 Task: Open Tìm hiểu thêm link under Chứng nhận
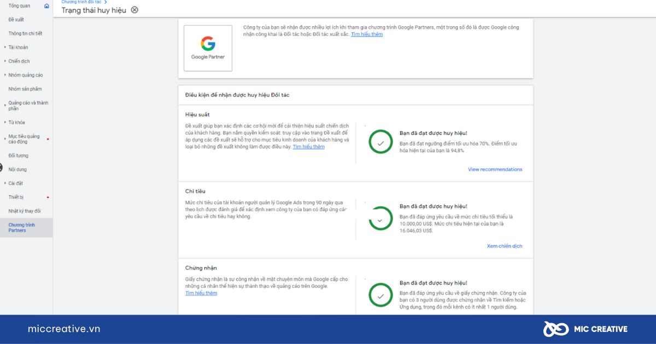click(x=201, y=293)
